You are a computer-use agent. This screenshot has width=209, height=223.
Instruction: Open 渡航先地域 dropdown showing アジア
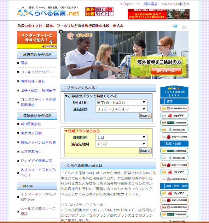tap(121, 144)
